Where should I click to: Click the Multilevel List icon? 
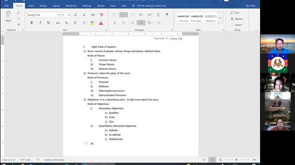point(132,15)
